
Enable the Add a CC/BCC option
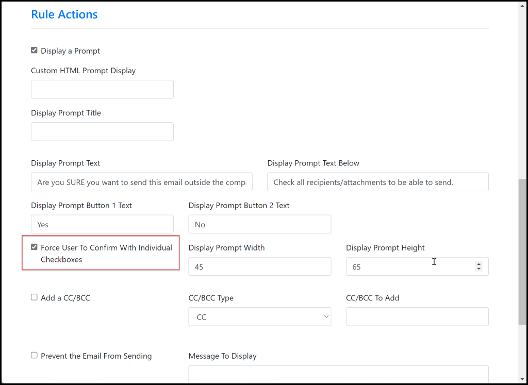pyautogui.click(x=34, y=297)
